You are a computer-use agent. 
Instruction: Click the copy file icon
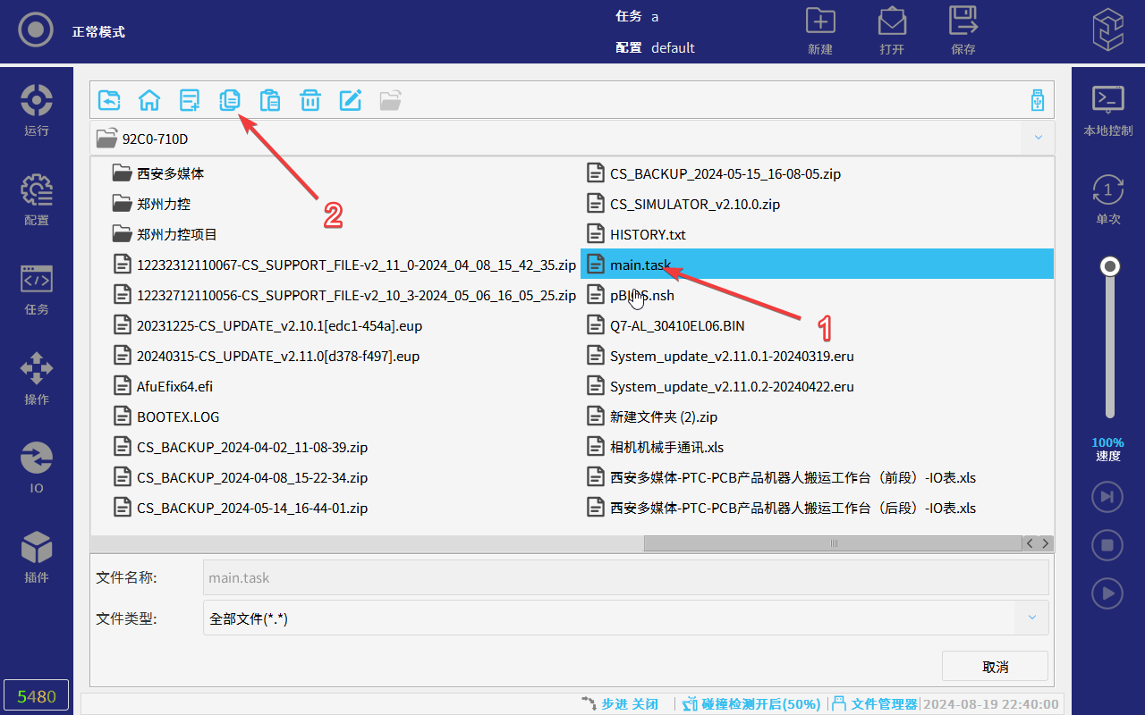click(230, 100)
